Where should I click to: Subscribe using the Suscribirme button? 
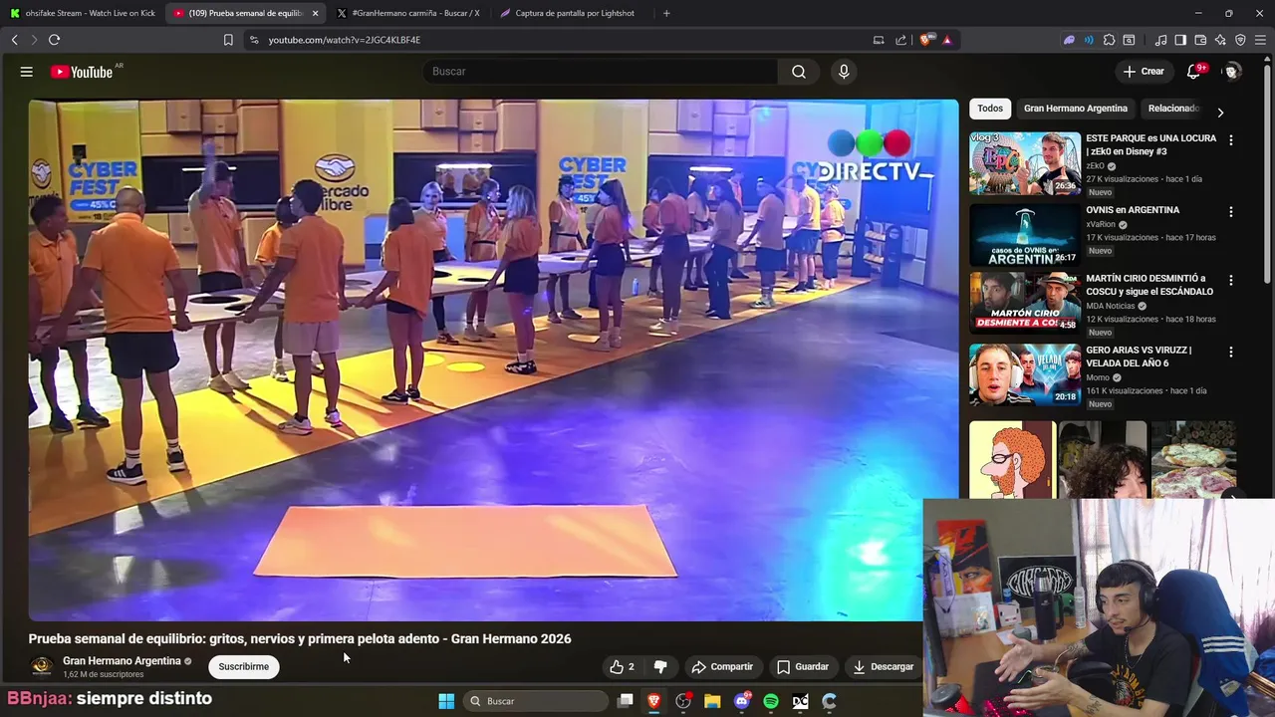(244, 667)
